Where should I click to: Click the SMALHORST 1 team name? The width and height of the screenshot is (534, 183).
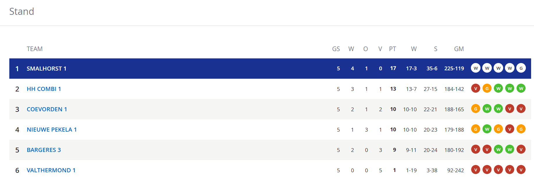click(x=47, y=69)
